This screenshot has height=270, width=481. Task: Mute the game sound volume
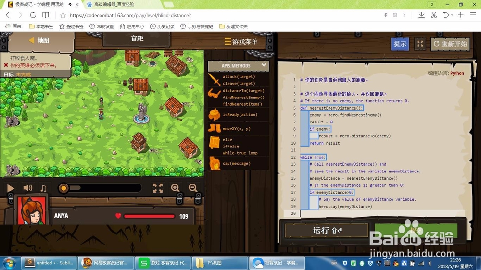pyautogui.click(x=27, y=187)
